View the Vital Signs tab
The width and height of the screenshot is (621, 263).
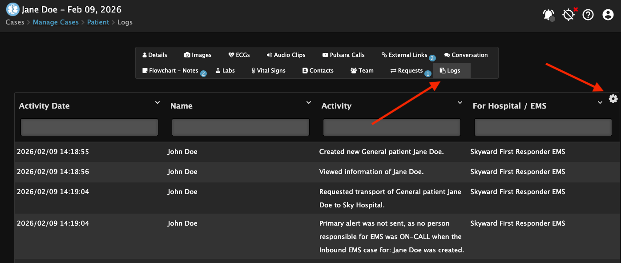(x=268, y=71)
